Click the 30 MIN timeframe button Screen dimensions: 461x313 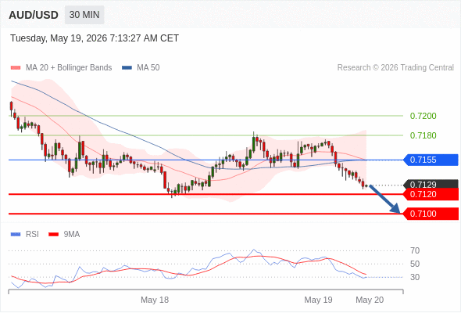84,15
